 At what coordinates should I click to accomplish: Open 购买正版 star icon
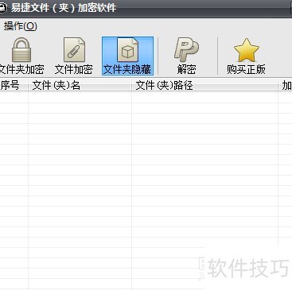pos(246,50)
